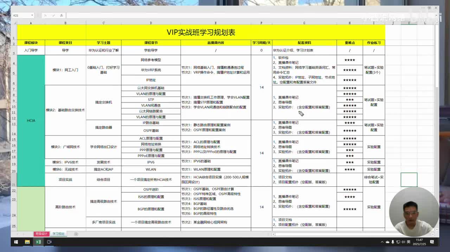Click the camera recorder taskbar icon
Viewport: 450px width, 252px height.
[49, 242]
